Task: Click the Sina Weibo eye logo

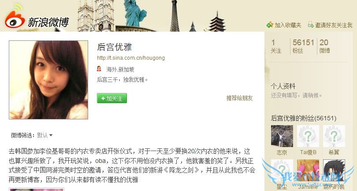Action: [15, 19]
